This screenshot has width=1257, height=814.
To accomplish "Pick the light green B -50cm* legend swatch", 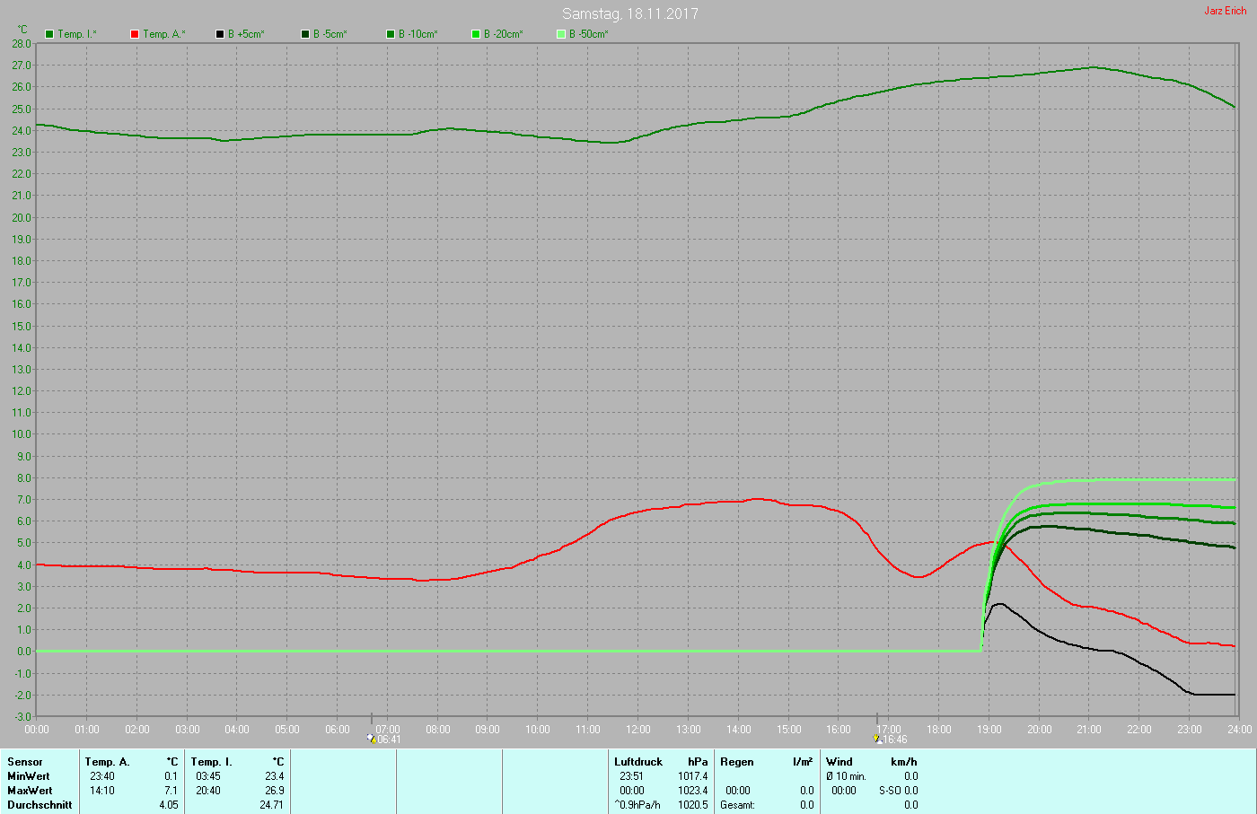I will pos(561,34).
